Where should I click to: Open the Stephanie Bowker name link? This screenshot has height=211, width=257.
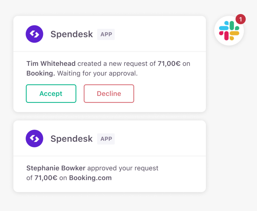[x=56, y=168]
